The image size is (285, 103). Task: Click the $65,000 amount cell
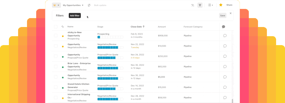[162, 67]
